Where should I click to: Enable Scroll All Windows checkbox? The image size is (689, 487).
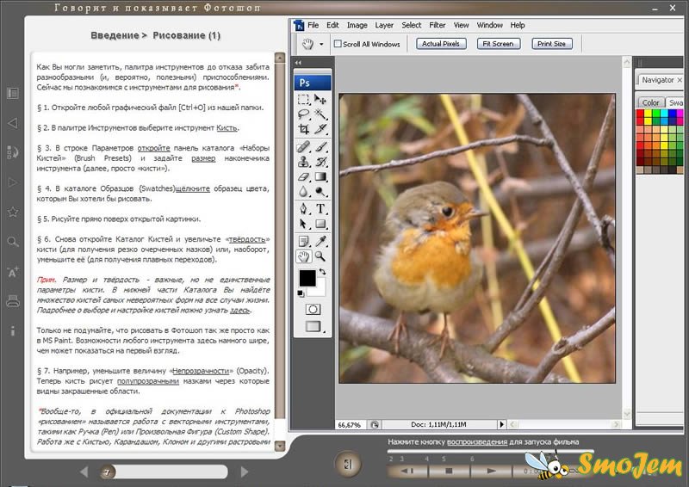click(338, 44)
